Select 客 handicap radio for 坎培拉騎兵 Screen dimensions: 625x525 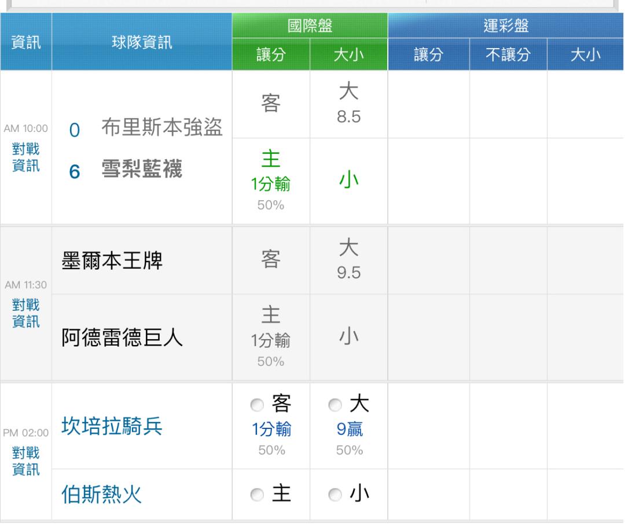pyautogui.click(x=257, y=405)
